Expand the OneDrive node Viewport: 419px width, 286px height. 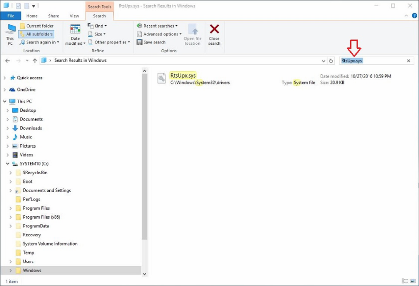(x=4, y=90)
